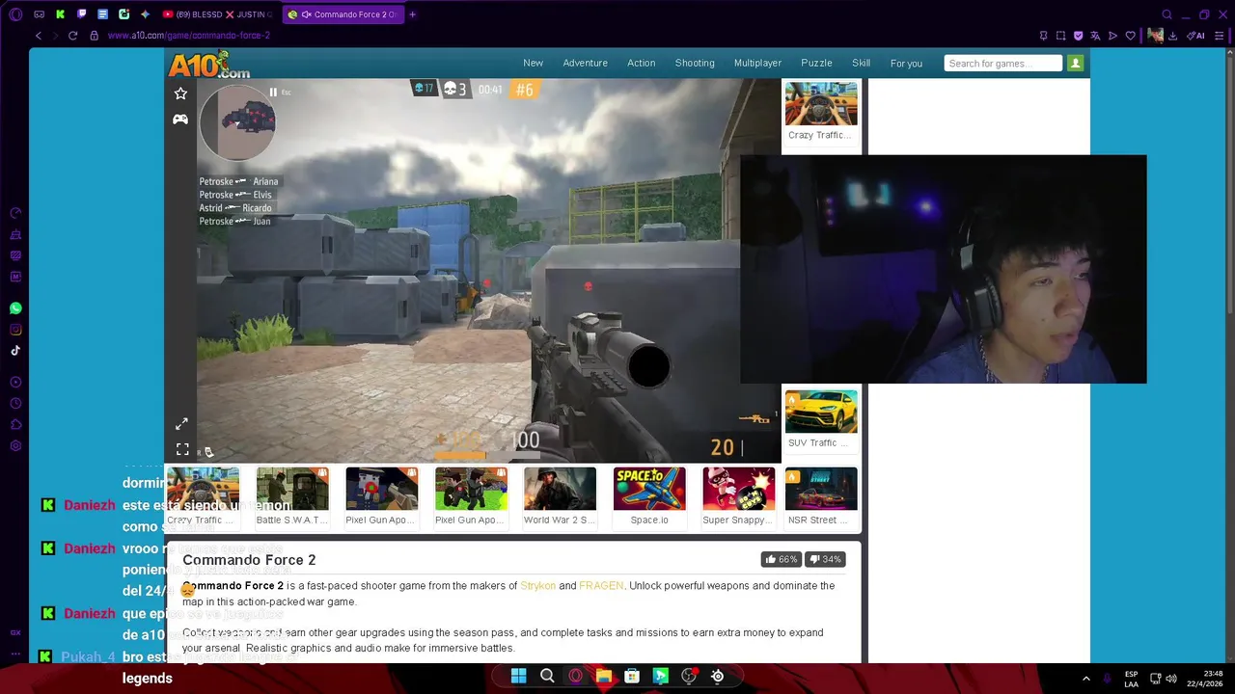Enter fullscreen mode for the game
This screenshot has height=694, width=1235.
tap(182, 449)
